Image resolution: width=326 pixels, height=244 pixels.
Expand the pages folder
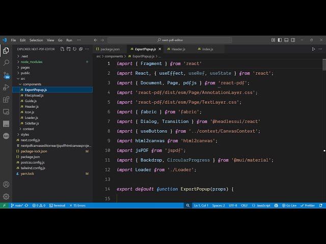[52, 68]
